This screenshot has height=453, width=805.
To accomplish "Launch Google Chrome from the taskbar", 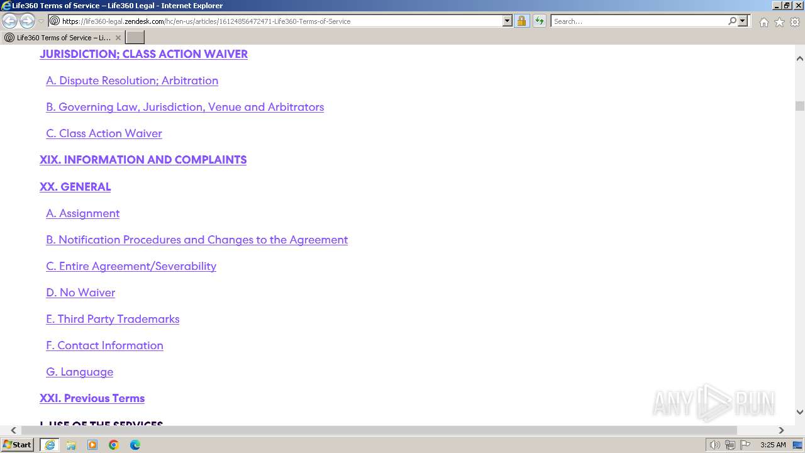I will pos(114,445).
